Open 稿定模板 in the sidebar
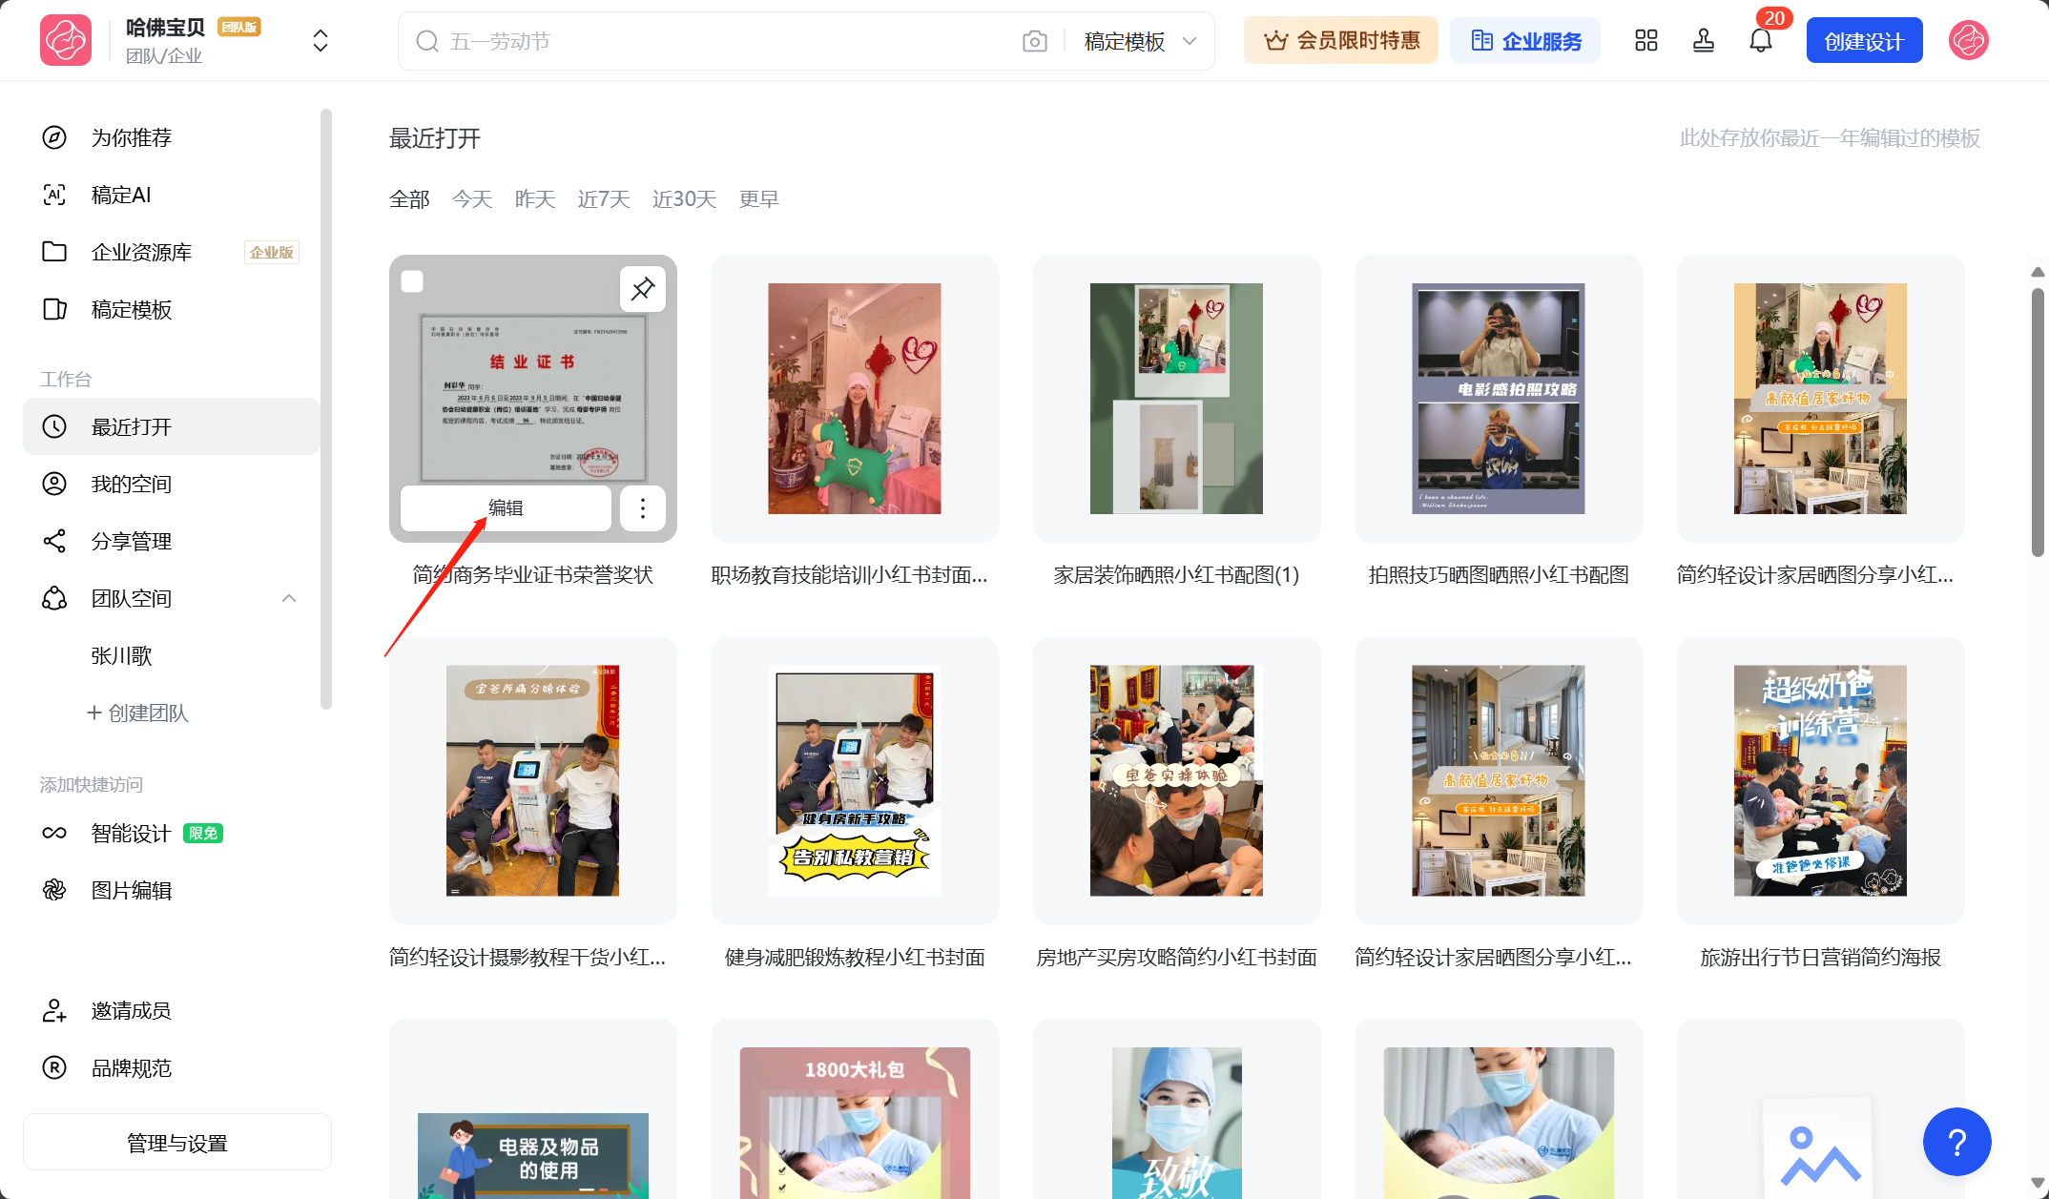Viewport: 2049px width, 1199px height. pos(131,309)
